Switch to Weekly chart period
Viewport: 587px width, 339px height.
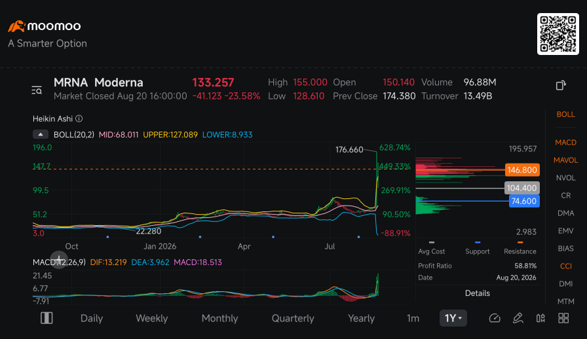tap(151, 319)
